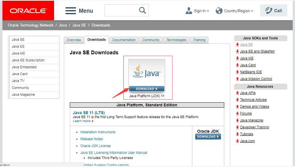Click the red arrow icon beside Java Mission Control
Screen dimensions: 295x167
[x=237, y=79]
